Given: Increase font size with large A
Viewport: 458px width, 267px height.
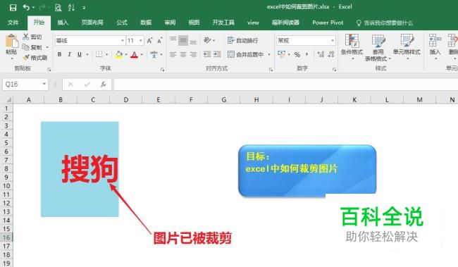Looking at the screenshot, I should pyautogui.click(x=149, y=41).
